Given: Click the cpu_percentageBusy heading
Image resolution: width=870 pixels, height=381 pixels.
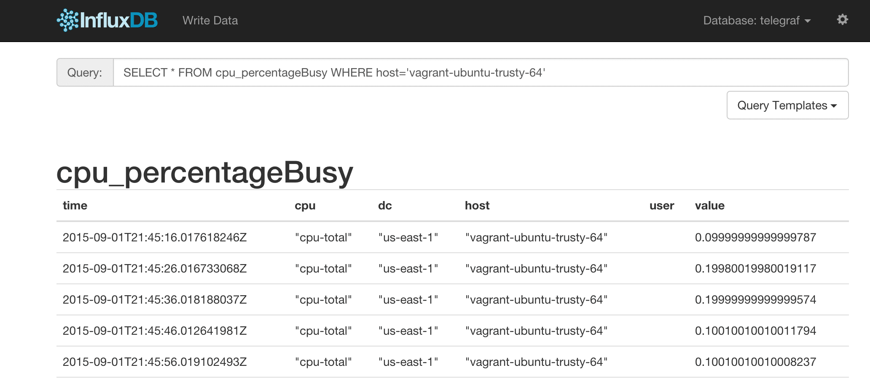Looking at the screenshot, I should 204,172.
